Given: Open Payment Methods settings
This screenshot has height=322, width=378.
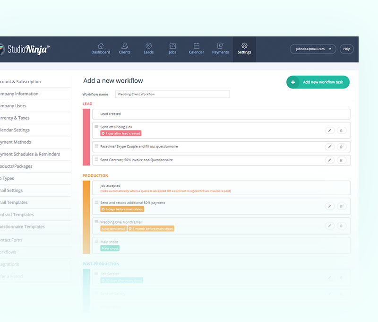Looking at the screenshot, I should [x=35, y=142].
